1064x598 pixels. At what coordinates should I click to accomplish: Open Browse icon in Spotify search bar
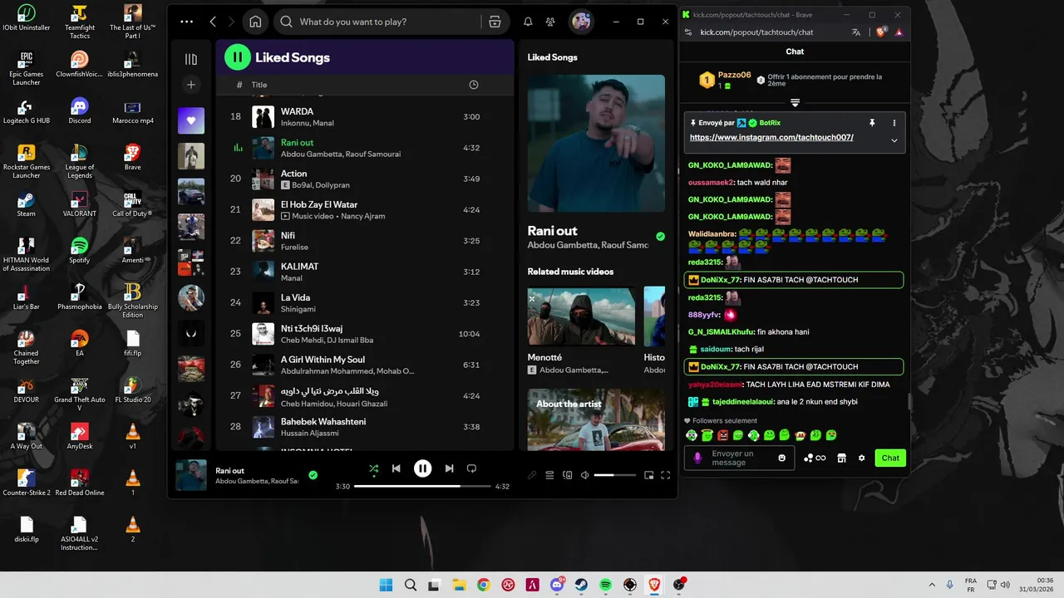(495, 22)
